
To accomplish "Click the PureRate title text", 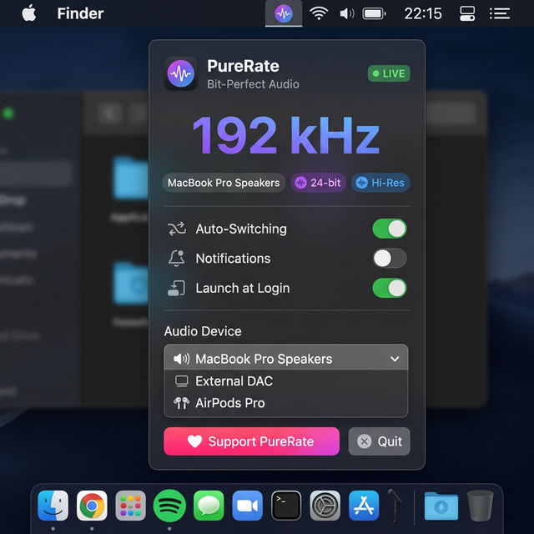I will click(x=243, y=66).
